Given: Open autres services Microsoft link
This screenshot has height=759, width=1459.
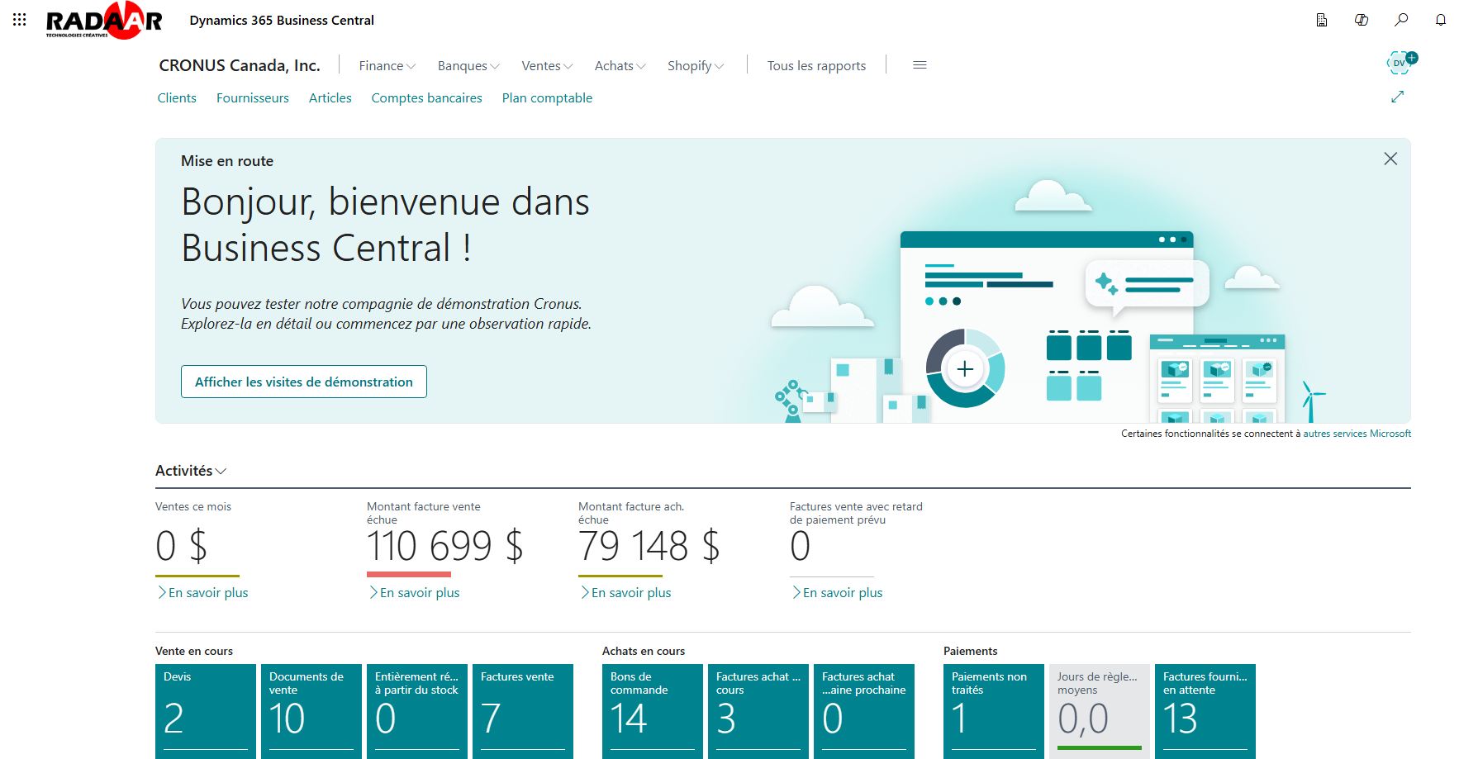Looking at the screenshot, I should [1357, 434].
